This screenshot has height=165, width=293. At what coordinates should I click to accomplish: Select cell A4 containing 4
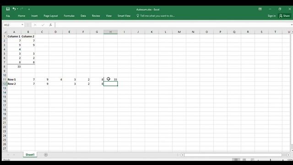14,49
